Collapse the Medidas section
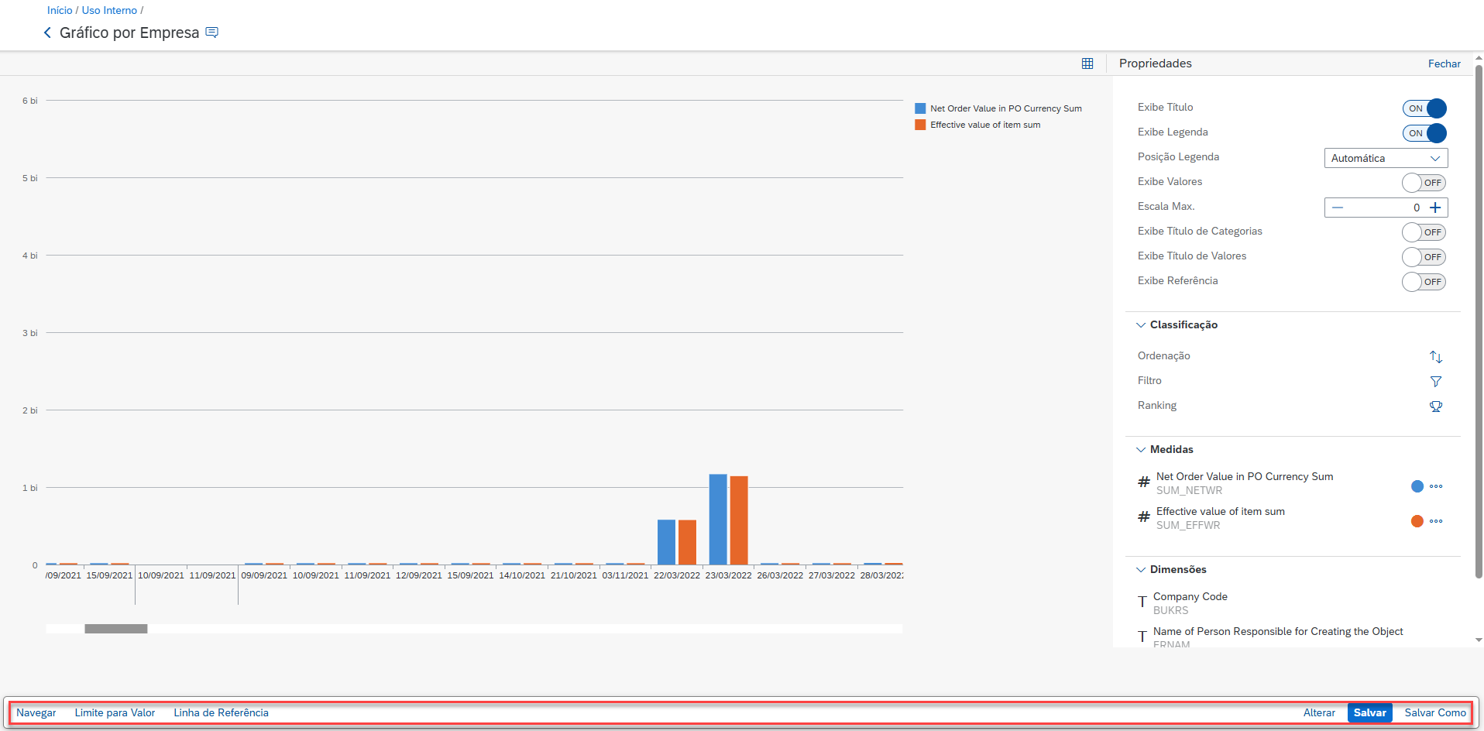 click(1141, 450)
